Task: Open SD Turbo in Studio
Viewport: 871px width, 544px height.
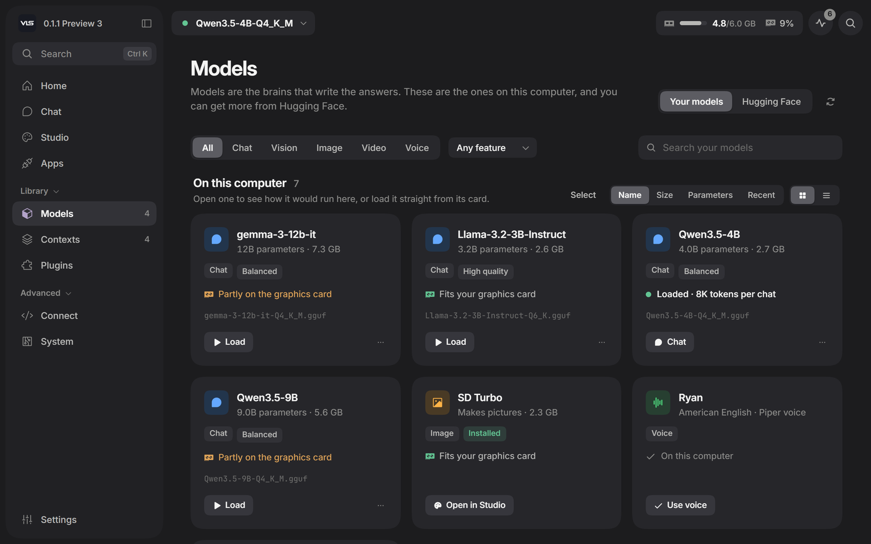Action: pos(469,505)
